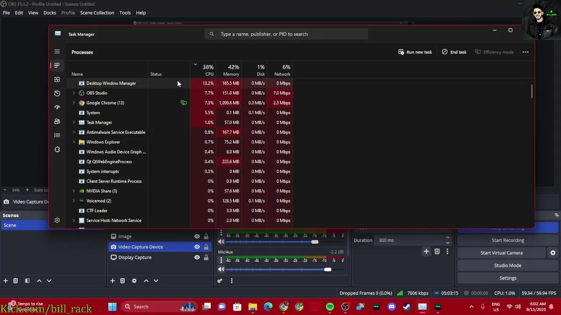
Task: Open Details page in Task Manager sidebar
Action: pos(57,135)
